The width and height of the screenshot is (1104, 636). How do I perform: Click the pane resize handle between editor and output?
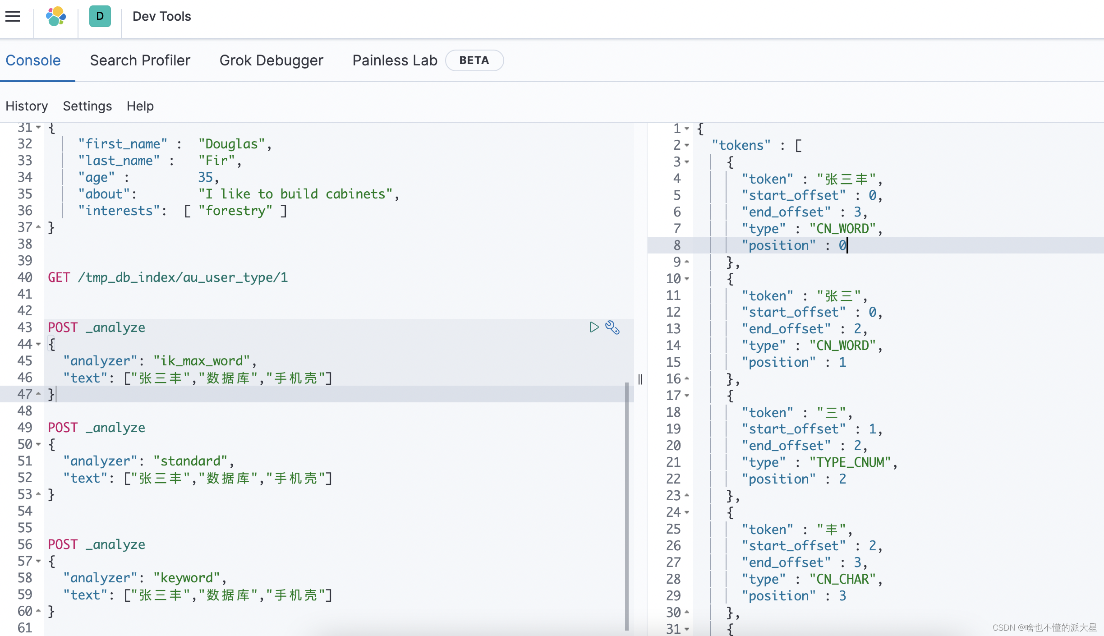coord(640,379)
